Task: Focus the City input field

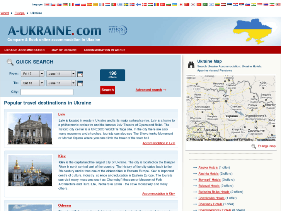Action: tap(47, 92)
